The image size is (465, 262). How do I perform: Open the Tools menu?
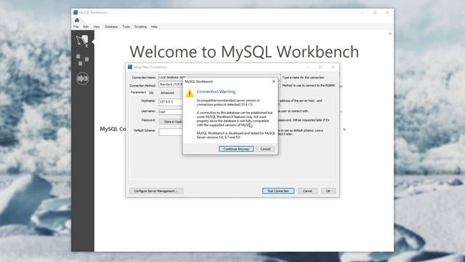(126, 27)
